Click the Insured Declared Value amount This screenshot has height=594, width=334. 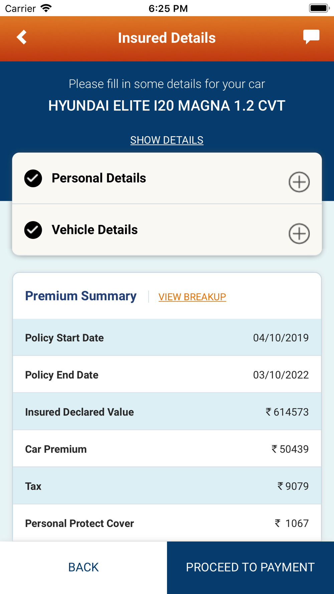tap(287, 412)
